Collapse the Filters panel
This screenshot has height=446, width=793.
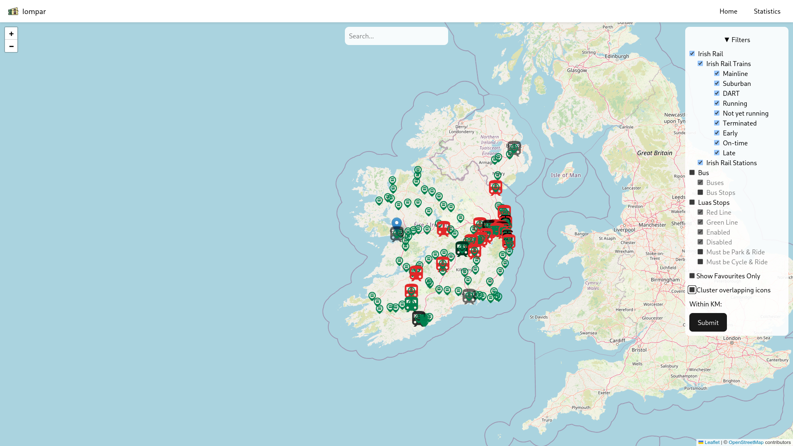[737, 40]
